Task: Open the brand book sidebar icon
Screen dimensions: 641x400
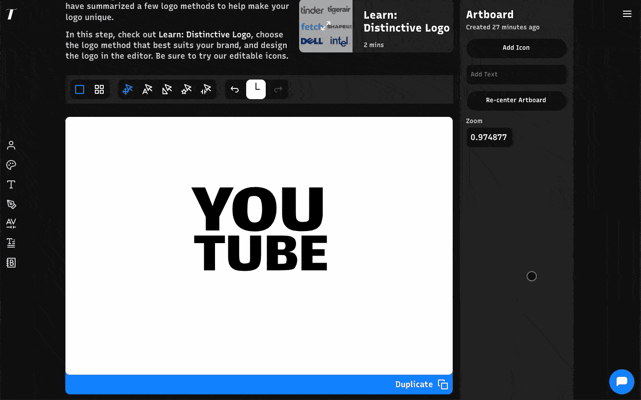Action: click(11, 263)
